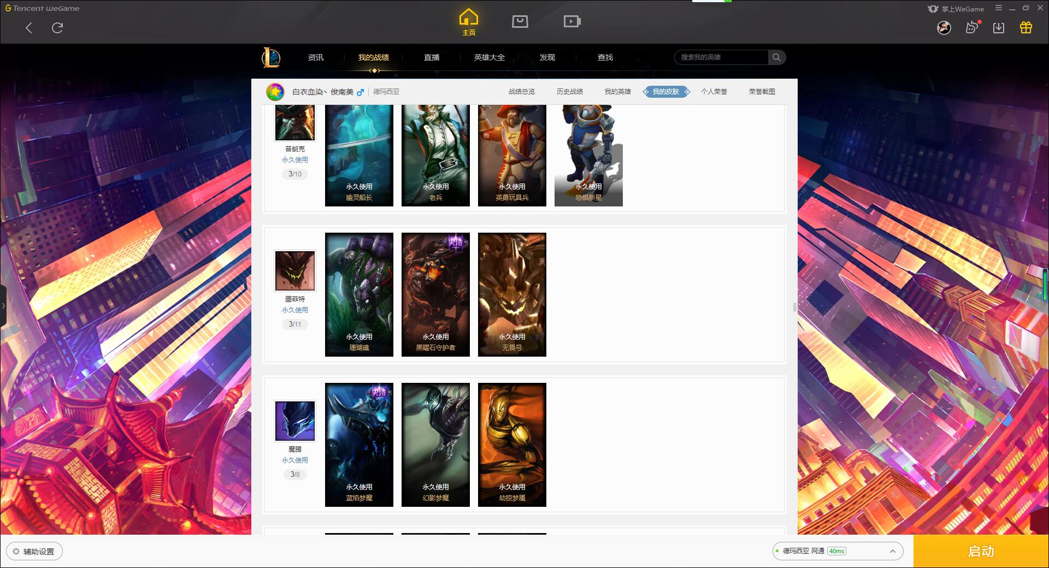Open the store icon in top bar
Viewport: 1049px width, 568px height.
(520, 21)
